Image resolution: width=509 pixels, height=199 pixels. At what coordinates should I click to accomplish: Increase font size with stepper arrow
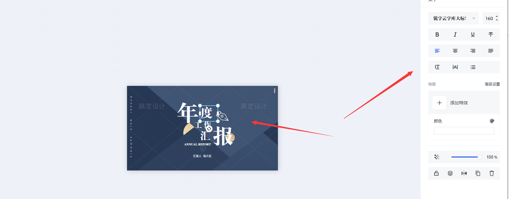[x=497, y=17]
